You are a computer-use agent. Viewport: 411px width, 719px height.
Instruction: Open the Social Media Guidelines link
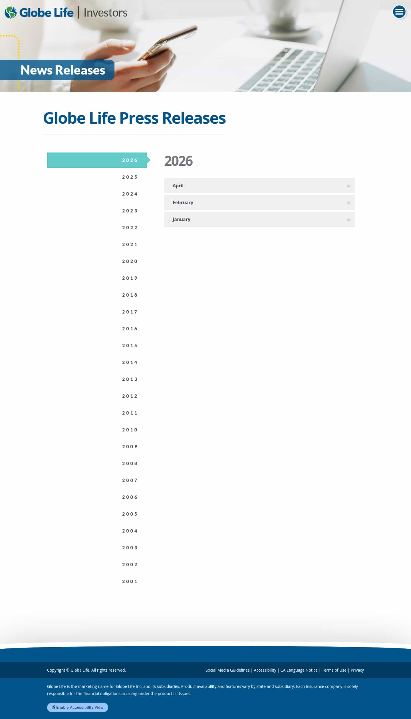click(x=227, y=670)
